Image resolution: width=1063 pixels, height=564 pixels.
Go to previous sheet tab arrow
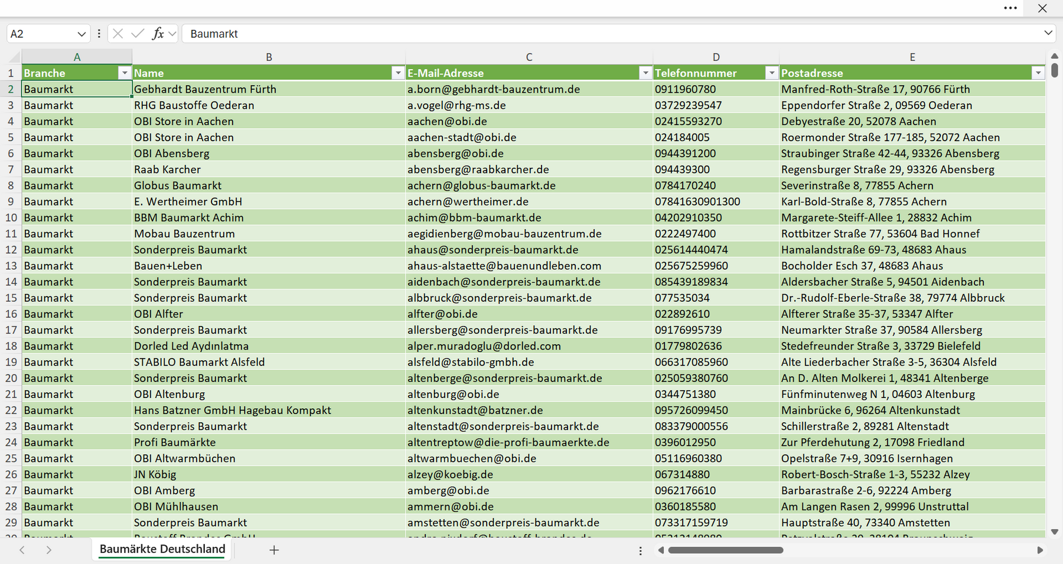point(22,550)
